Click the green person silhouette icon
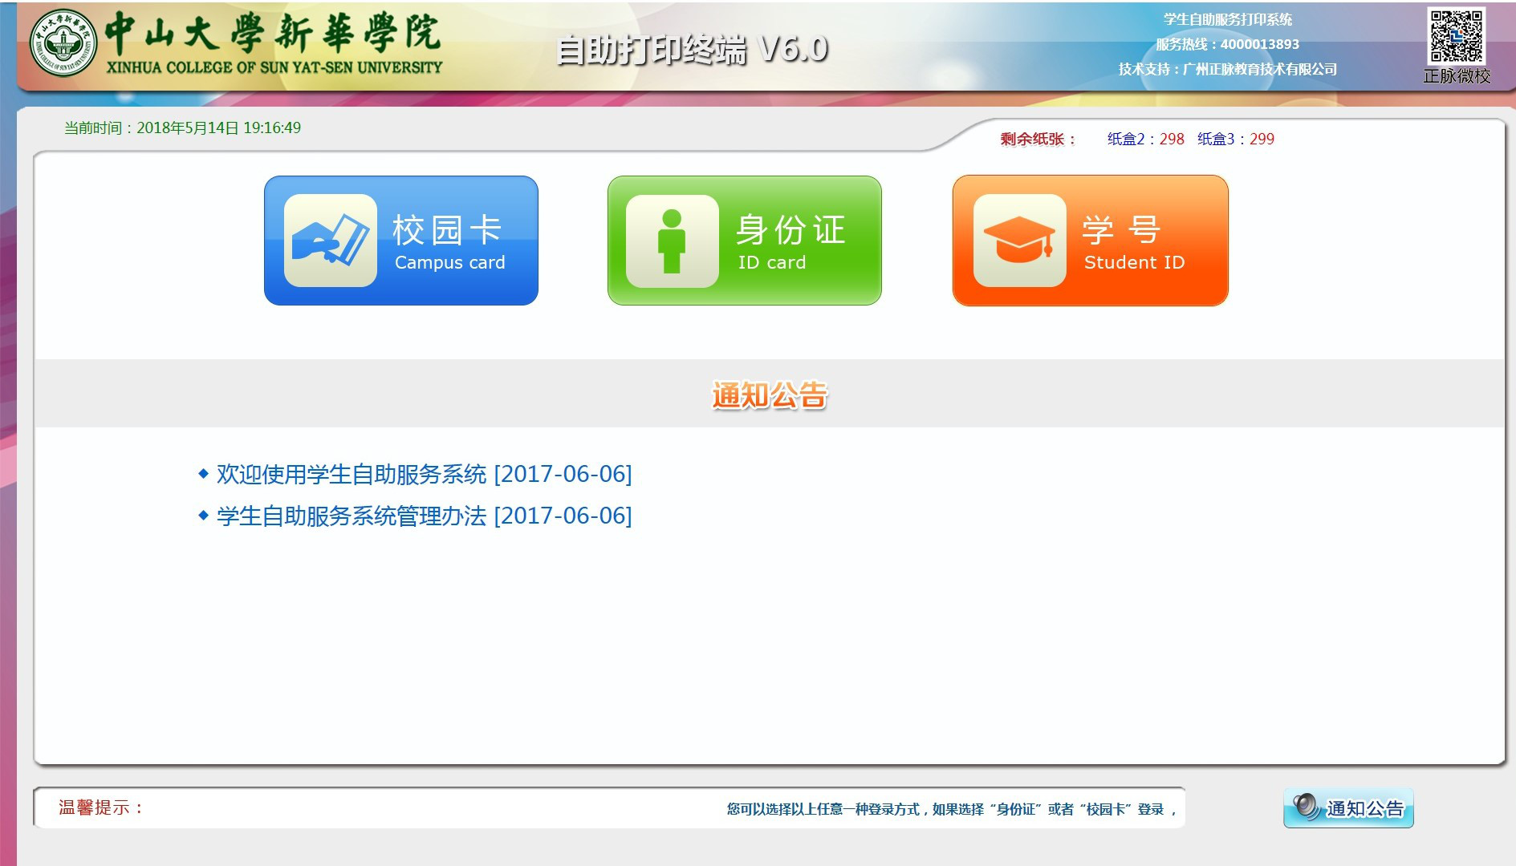 (672, 241)
